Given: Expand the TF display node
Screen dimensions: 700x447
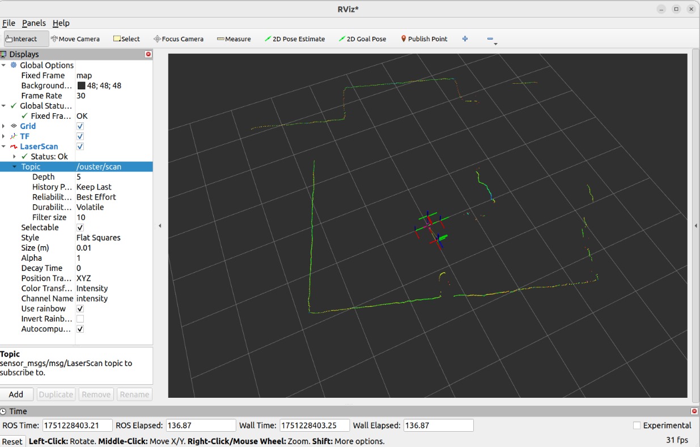Looking at the screenshot, I should coord(4,136).
